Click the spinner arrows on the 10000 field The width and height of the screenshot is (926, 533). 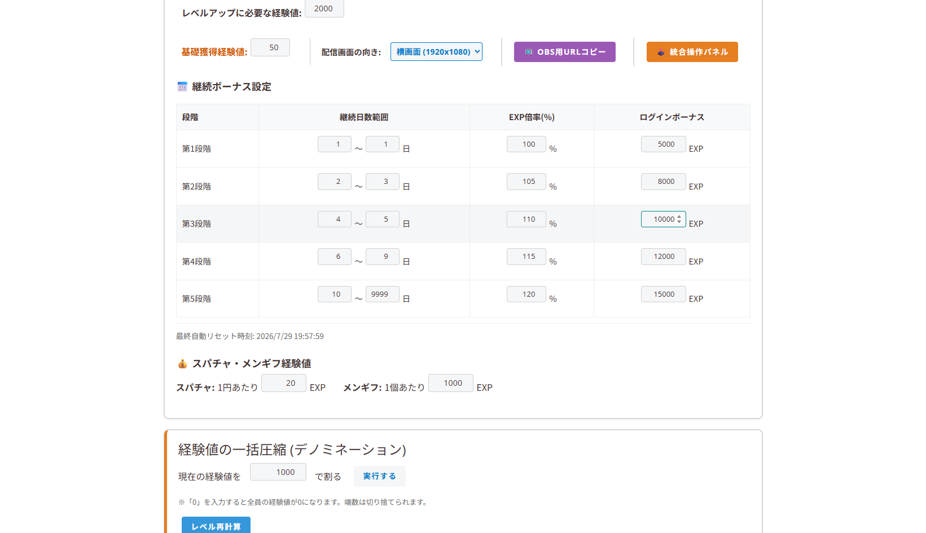pos(679,219)
